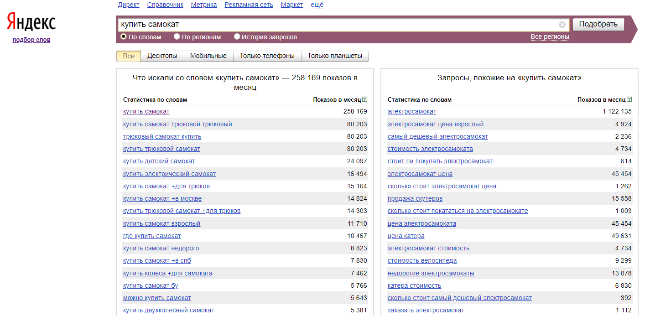
Task: Open the 'ещё' services dropdown
Action: (317, 5)
